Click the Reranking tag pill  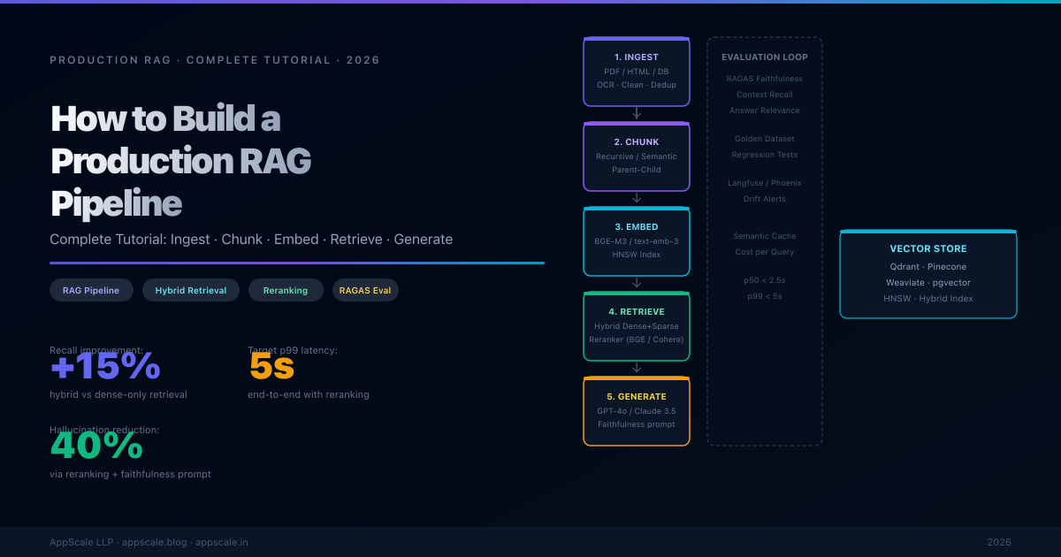286,290
